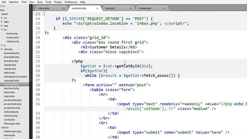The image size is (247, 139).
Task: Expand the js folder
Action: [x=2, y=45]
